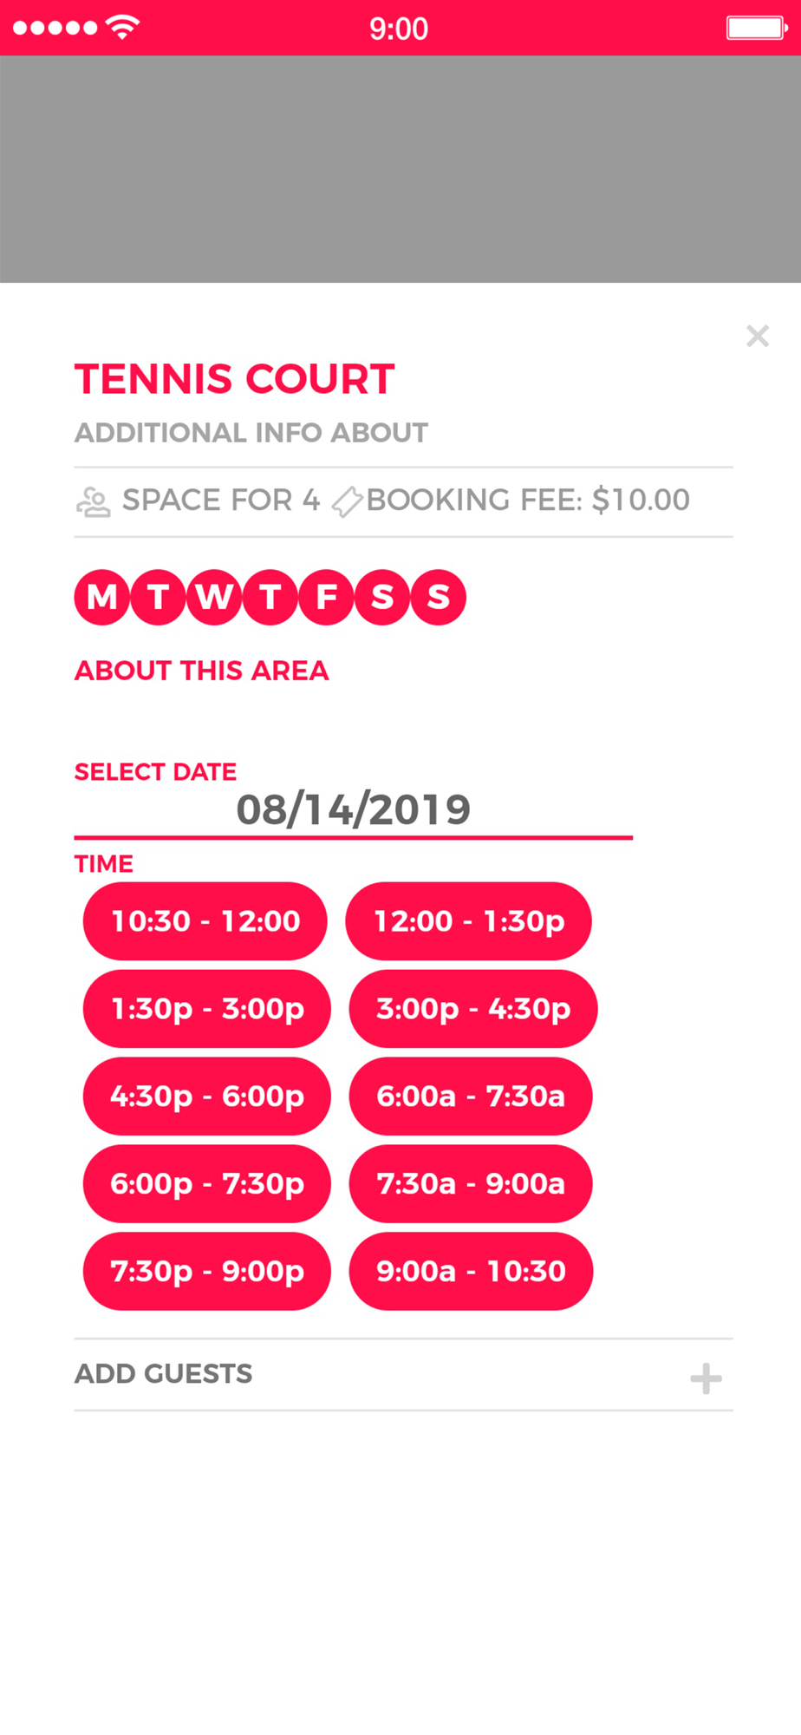Tap the booking fee ticket icon
This screenshot has height=1735, width=801.
coord(347,501)
